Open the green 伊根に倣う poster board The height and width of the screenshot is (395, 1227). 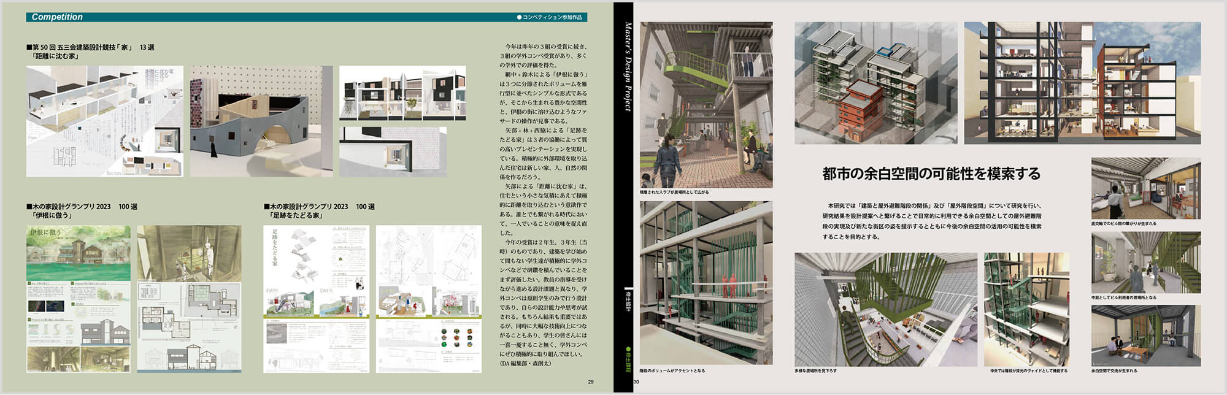(x=78, y=299)
